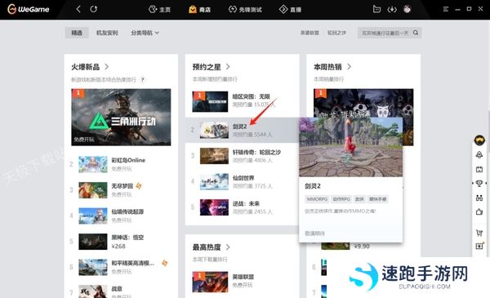
Task: Go back with the left arrow
Action: tap(78, 9)
